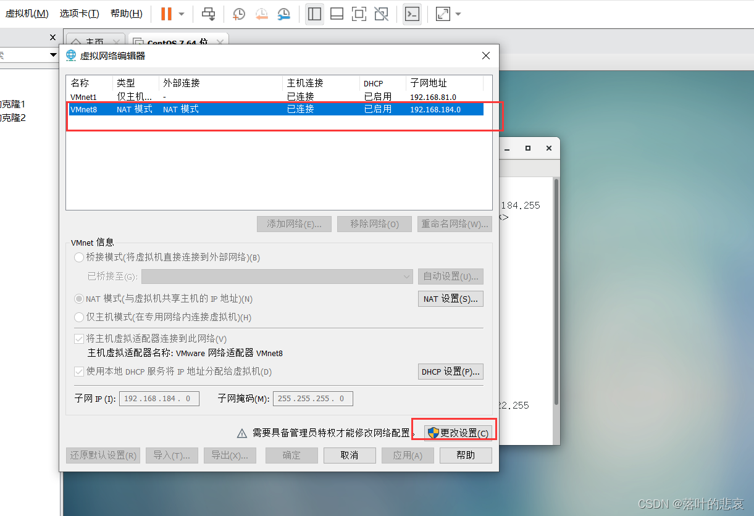Click 更改设置(C) shield button
This screenshot has height=516, width=754.
459,433
